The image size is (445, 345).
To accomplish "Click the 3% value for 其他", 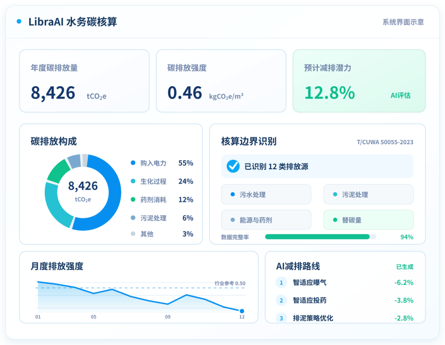I will [187, 234].
